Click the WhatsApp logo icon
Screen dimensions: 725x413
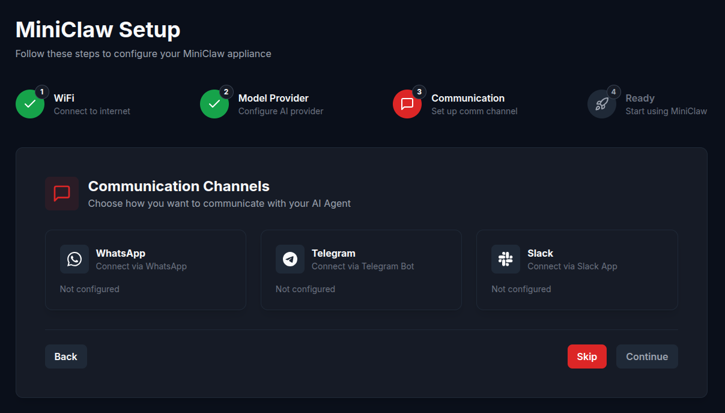[x=74, y=259]
